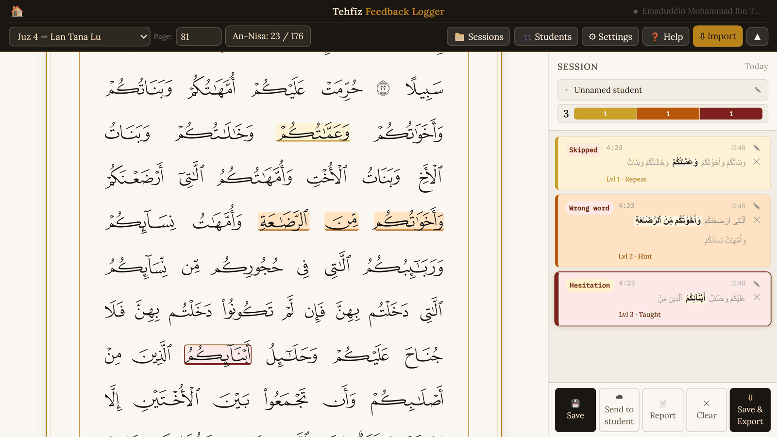The image size is (777, 437).
Task: Collapse the toolbar with the up-arrow button
Action: 757,36
